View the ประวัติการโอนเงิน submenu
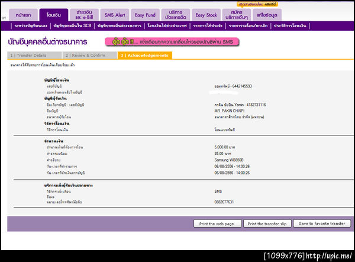 [290, 26]
